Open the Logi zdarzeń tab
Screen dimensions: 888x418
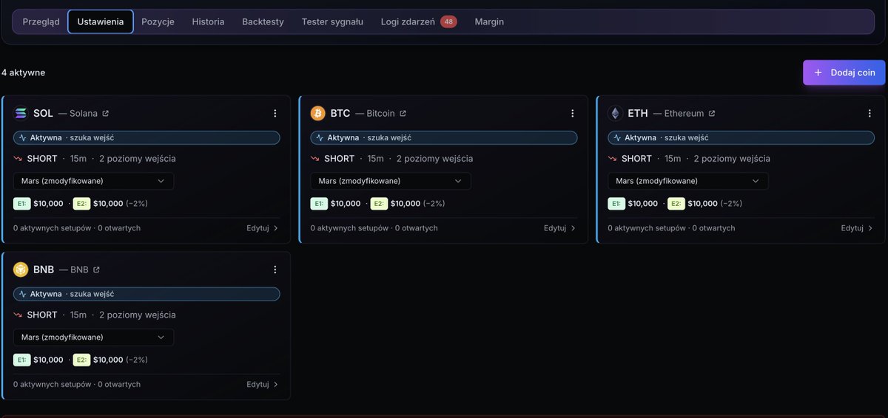pos(419,21)
